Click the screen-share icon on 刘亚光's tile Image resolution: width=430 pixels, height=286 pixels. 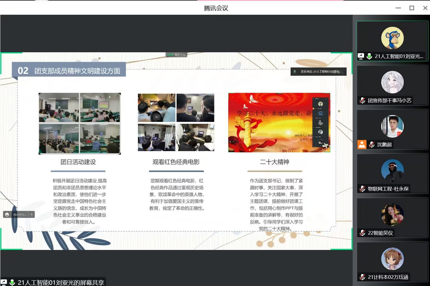point(361,56)
